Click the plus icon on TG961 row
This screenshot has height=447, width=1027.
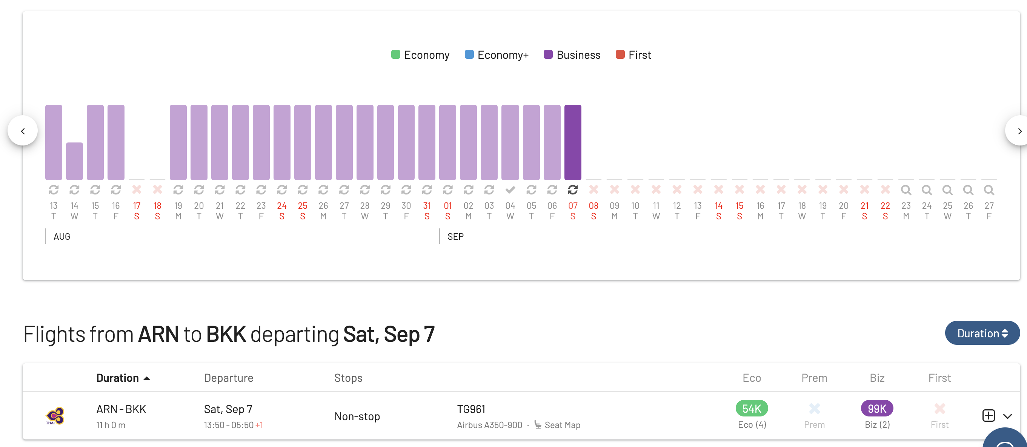coord(989,415)
